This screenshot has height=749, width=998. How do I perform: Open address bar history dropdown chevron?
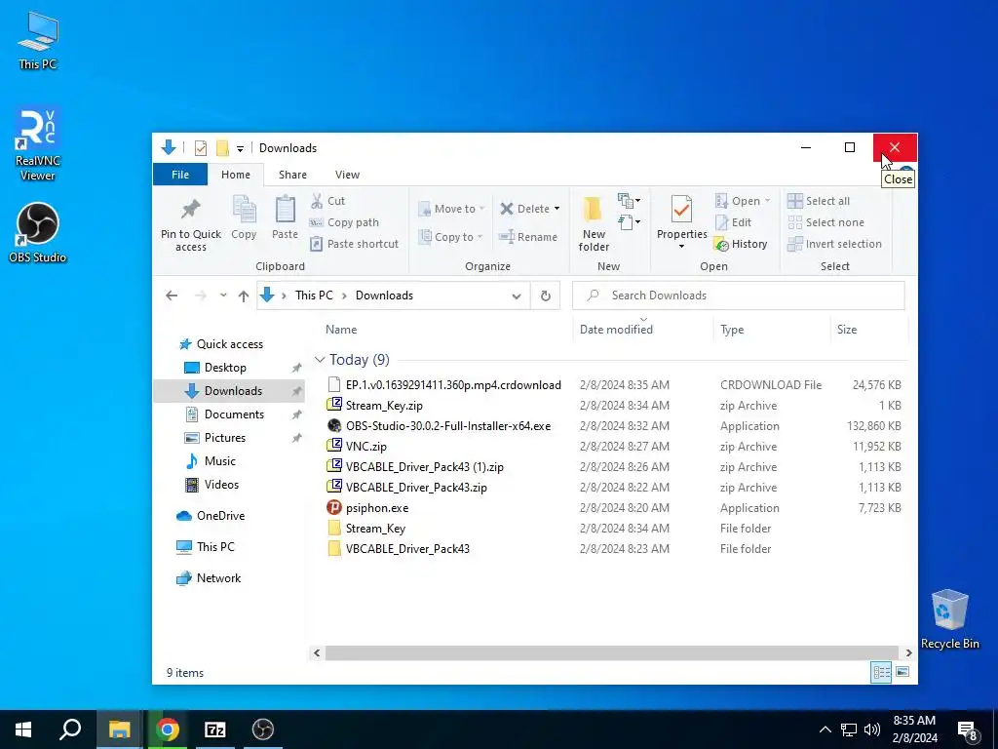point(517,296)
